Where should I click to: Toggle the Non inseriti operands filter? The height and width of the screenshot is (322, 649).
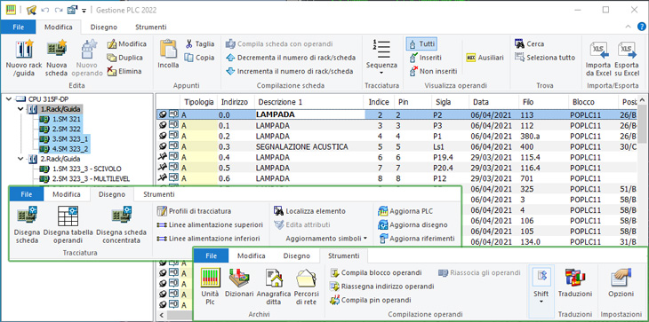pos(433,71)
